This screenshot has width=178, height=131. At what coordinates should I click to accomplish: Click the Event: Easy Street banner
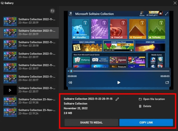(118, 46)
